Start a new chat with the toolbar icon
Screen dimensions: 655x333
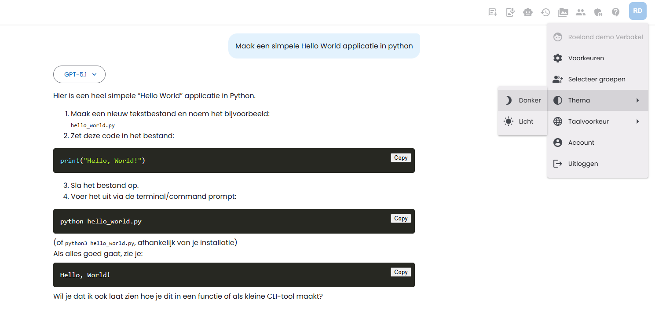pos(493,12)
